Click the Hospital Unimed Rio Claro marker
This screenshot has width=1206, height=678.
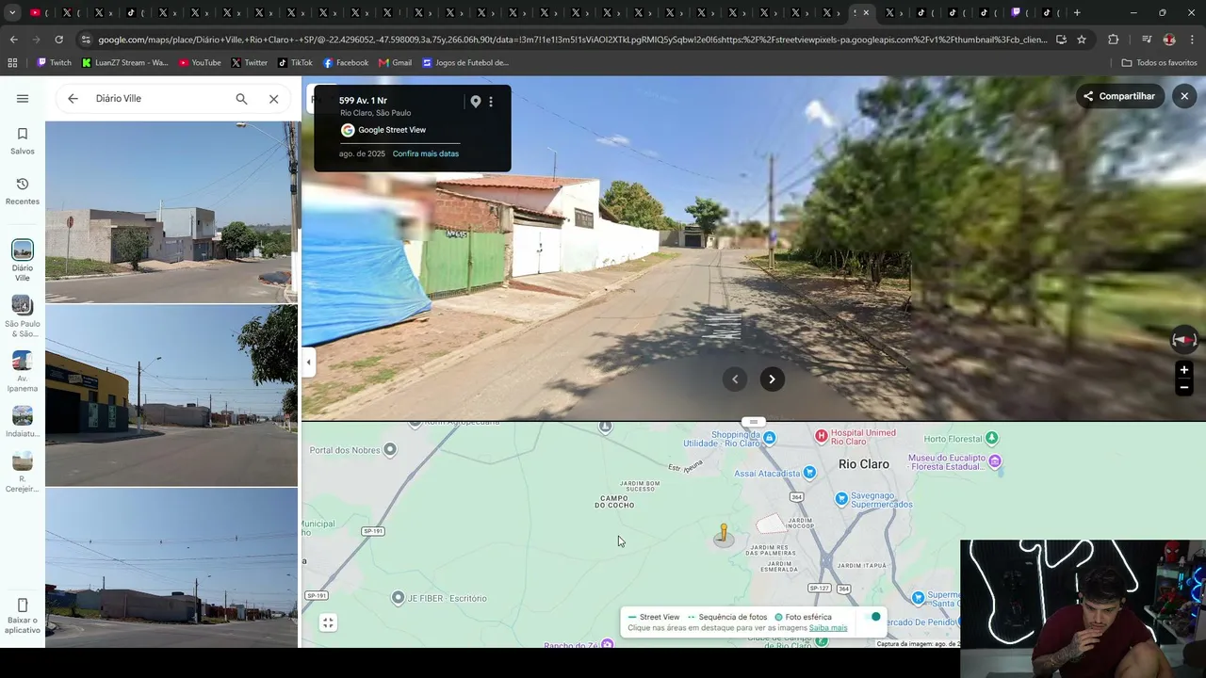[822, 435]
